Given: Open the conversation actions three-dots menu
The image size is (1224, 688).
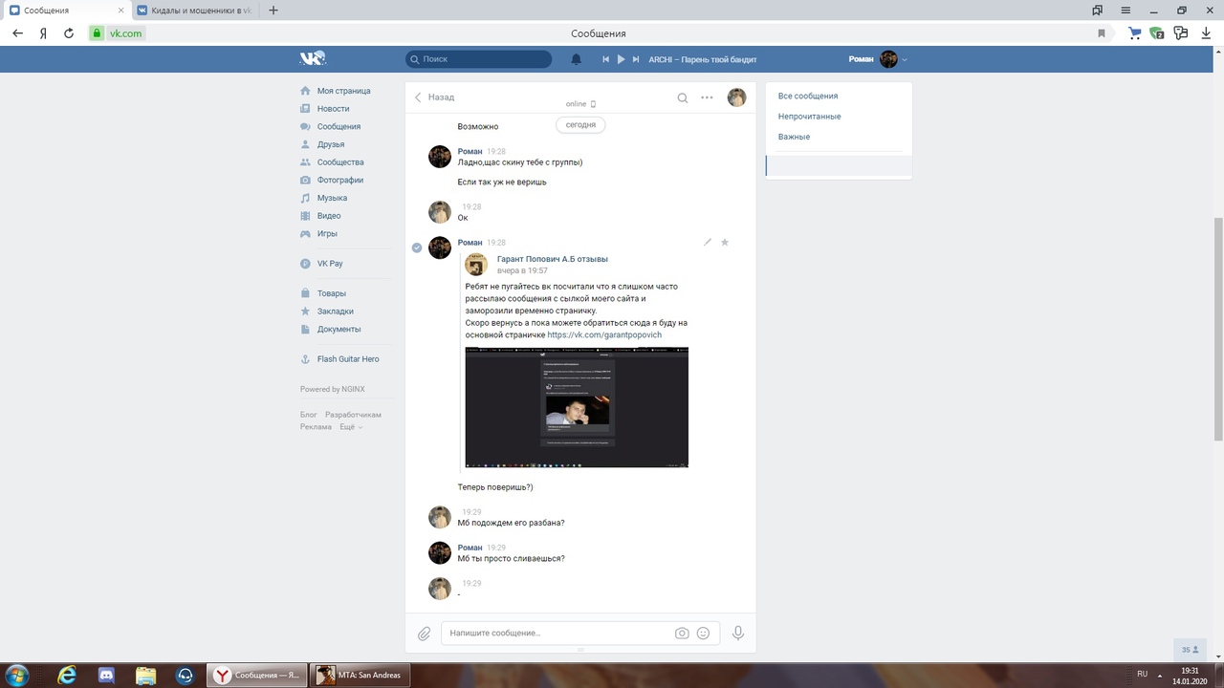Looking at the screenshot, I should [x=707, y=97].
